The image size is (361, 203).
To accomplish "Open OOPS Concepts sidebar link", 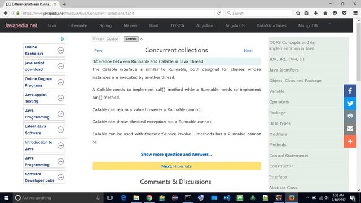I will (292, 45).
